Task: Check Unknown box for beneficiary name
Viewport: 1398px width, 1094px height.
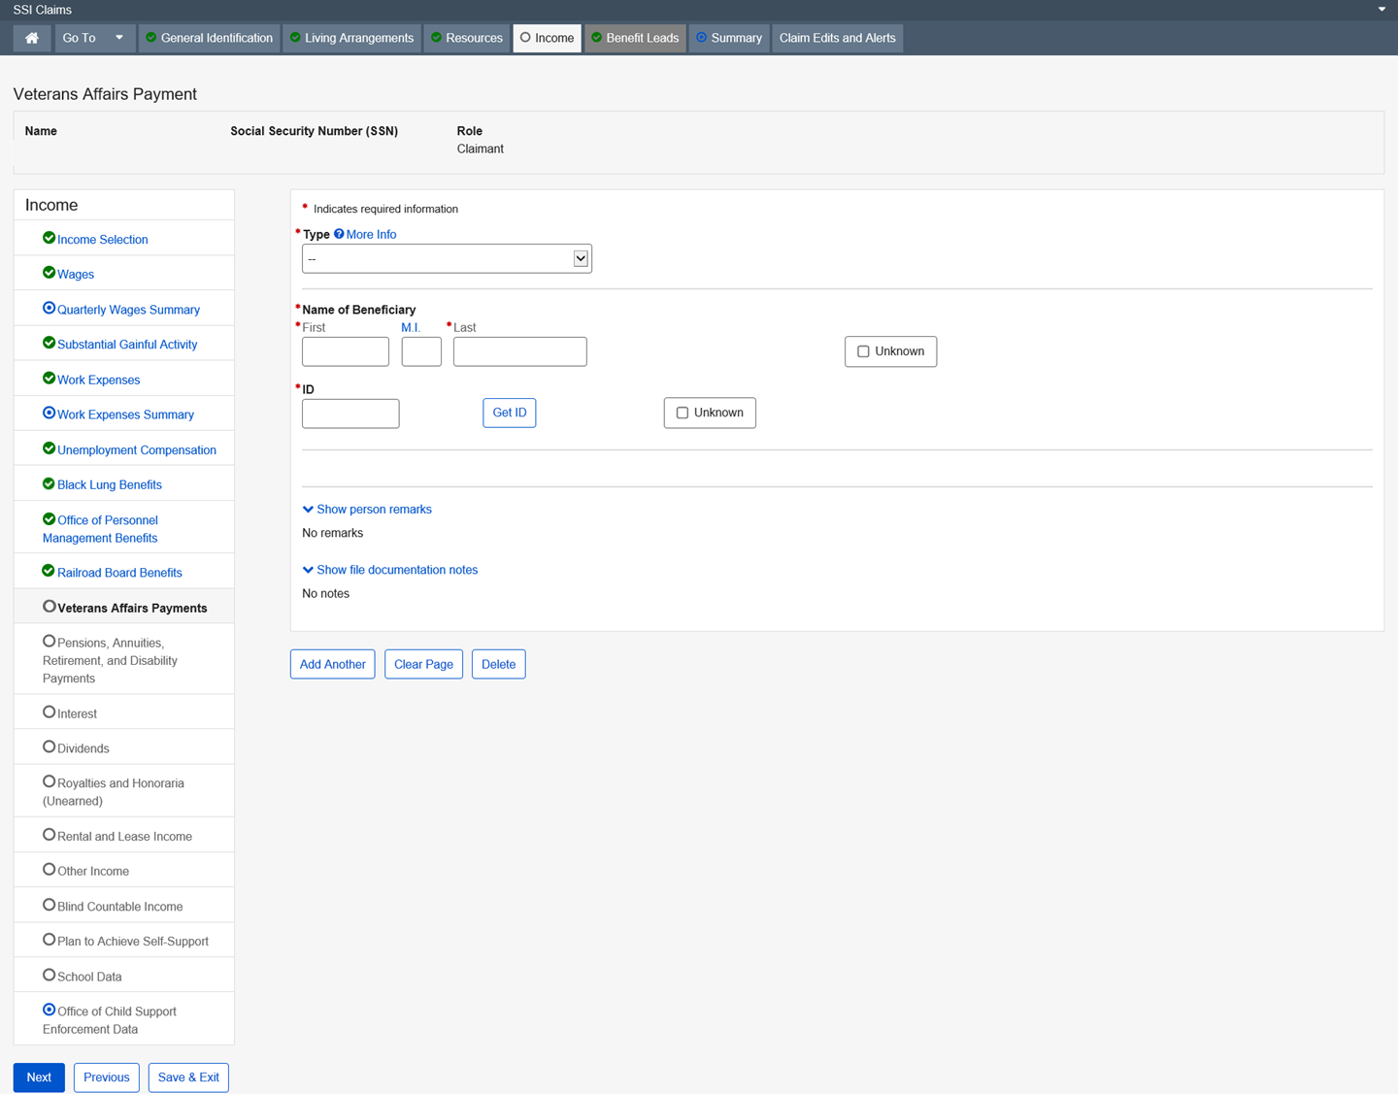Action: pyautogui.click(x=863, y=351)
